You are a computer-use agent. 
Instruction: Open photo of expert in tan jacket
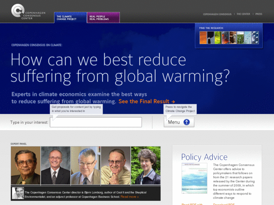coord(86,166)
